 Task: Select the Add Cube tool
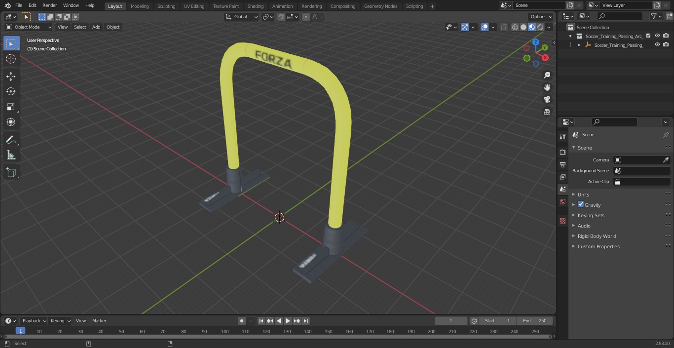[11, 173]
